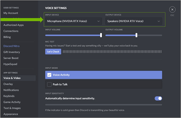Open the Input Device microphone dropdown
This screenshot has height=118, width=181.
73,21
